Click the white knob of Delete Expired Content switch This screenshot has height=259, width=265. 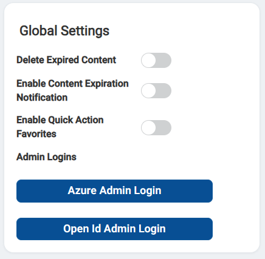click(x=148, y=60)
